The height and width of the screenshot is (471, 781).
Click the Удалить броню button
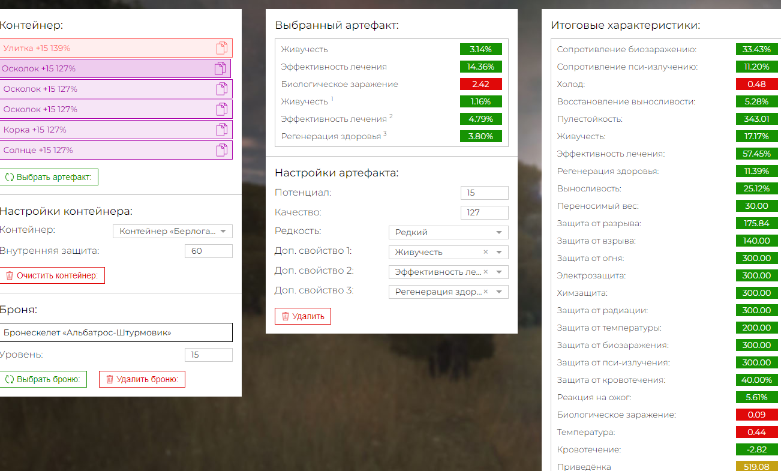click(x=142, y=379)
